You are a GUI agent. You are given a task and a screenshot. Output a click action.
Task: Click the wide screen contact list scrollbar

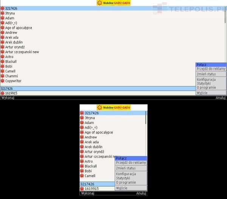click(x=225, y=14)
